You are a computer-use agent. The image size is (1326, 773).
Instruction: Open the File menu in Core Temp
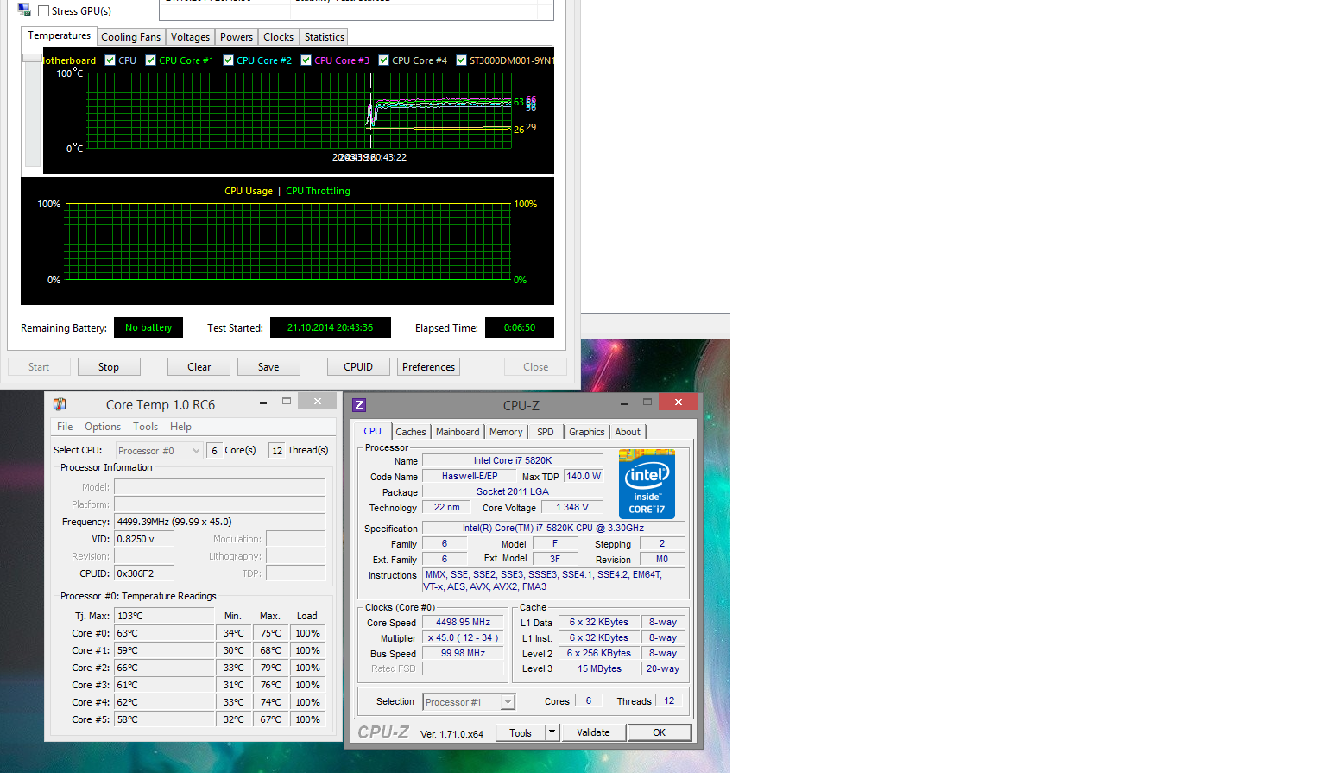tap(65, 427)
